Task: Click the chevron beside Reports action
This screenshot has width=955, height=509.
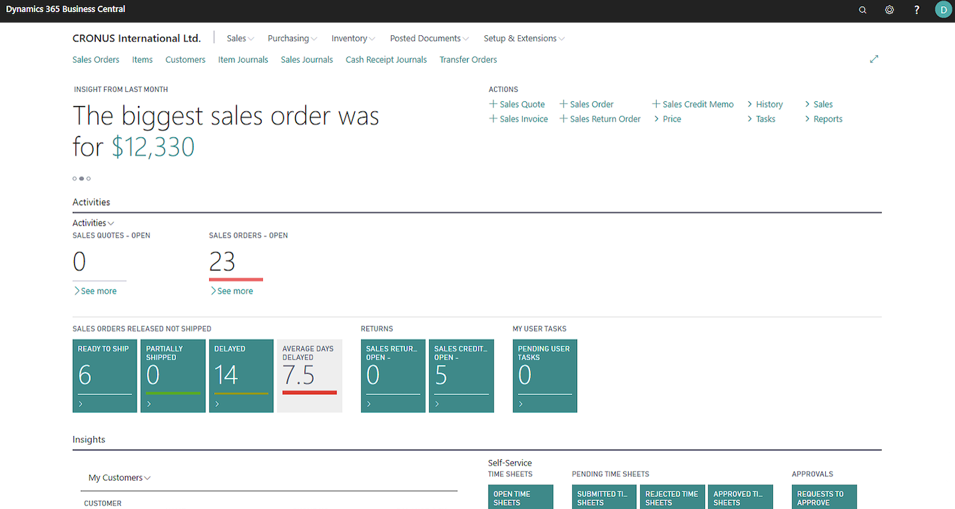Action: (x=807, y=119)
